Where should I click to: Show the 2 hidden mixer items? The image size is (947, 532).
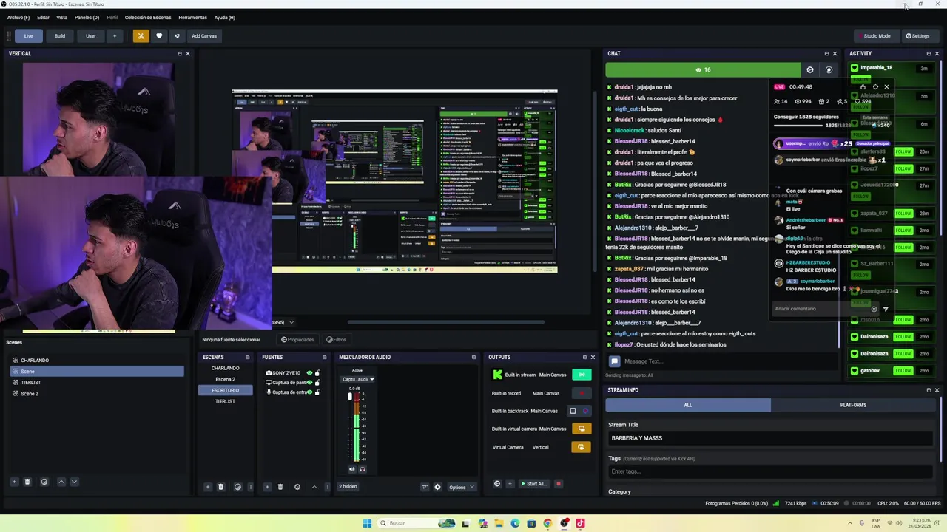[348, 487]
